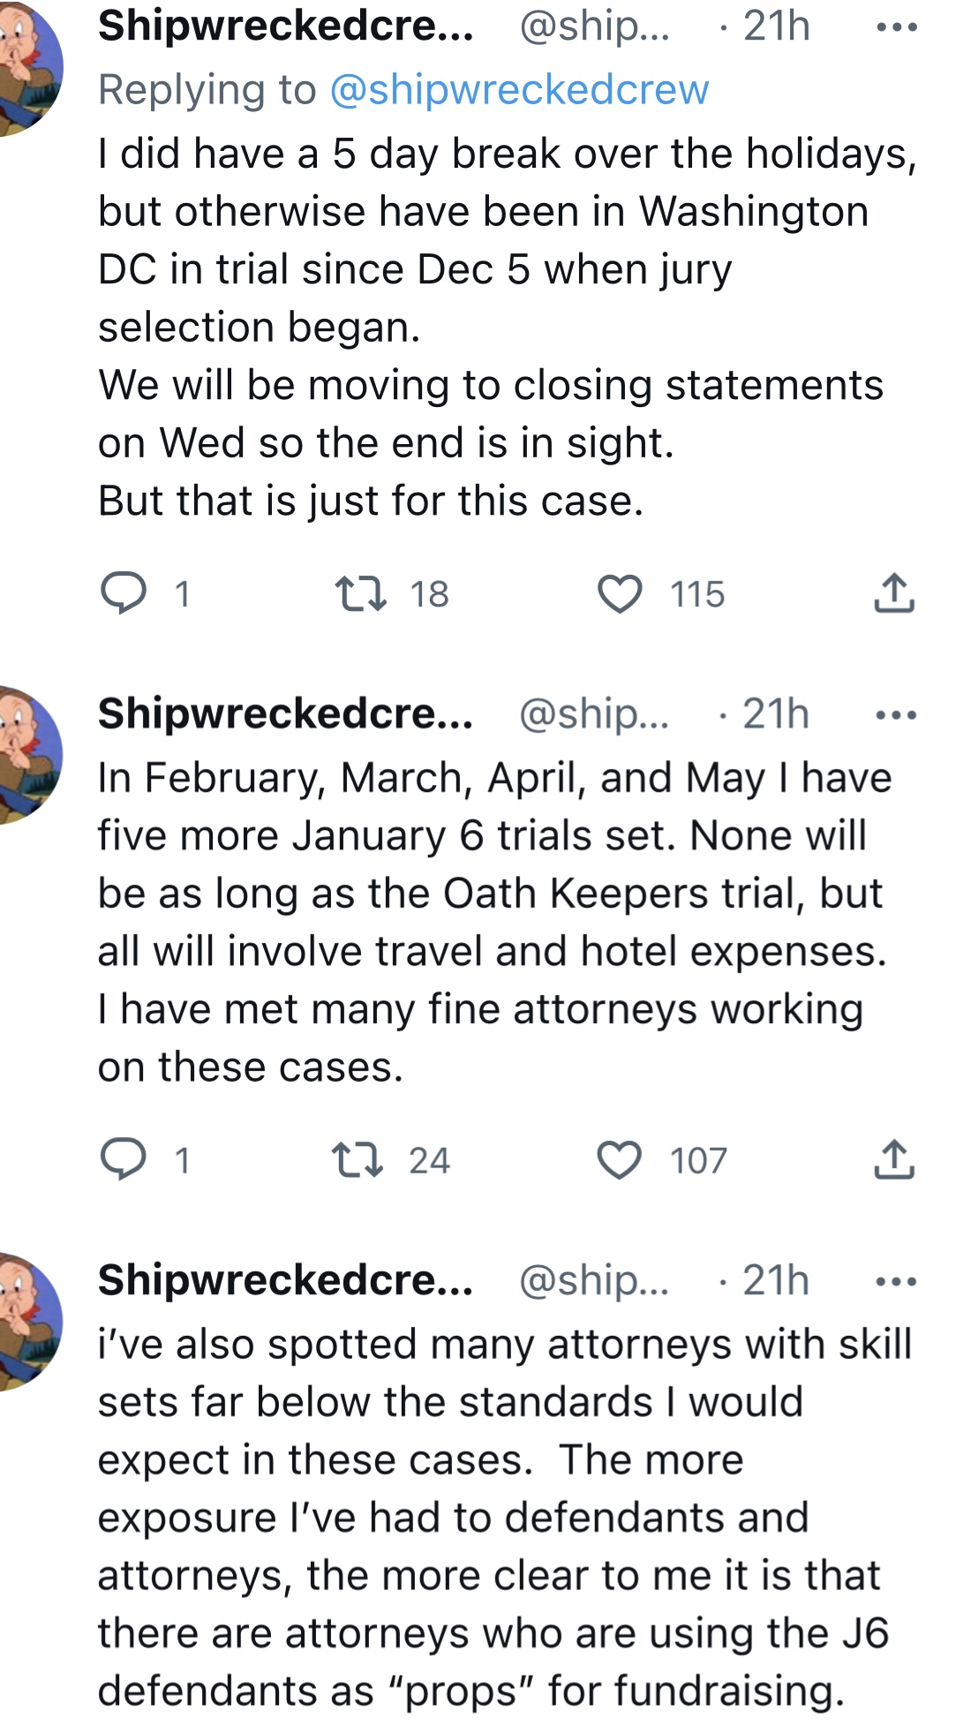Reply to the Oath Keepers trial tweet
Screen dimensions: 971x1727
click(124, 1159)
